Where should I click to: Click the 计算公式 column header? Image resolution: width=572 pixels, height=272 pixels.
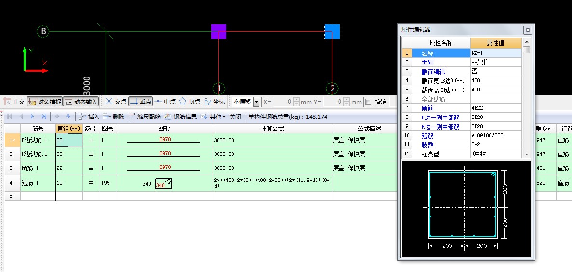click(x=272, y=129)
